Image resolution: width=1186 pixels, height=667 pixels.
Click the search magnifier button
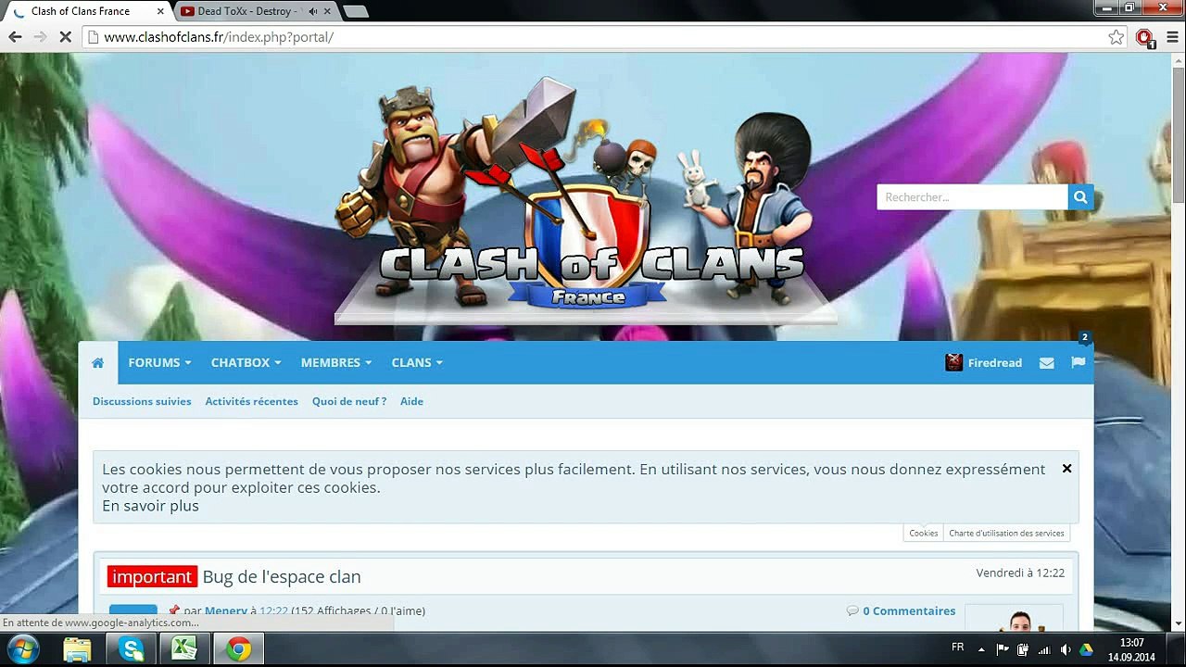(1080, 196)
